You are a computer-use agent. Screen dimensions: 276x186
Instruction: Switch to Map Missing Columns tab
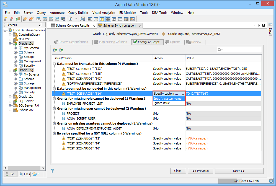click(x=111, y=42)
